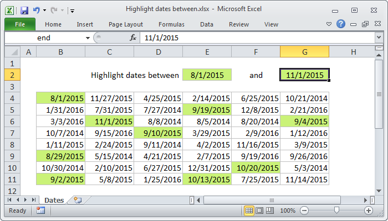Click the macro recording icon in status bar
This screenshot has width=388, height=221.
click(x=40, y=211)
